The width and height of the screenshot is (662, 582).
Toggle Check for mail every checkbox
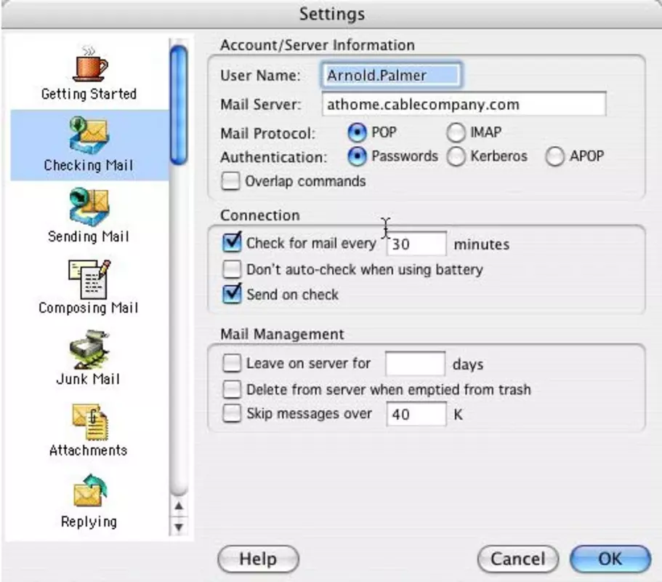(232, 242)
